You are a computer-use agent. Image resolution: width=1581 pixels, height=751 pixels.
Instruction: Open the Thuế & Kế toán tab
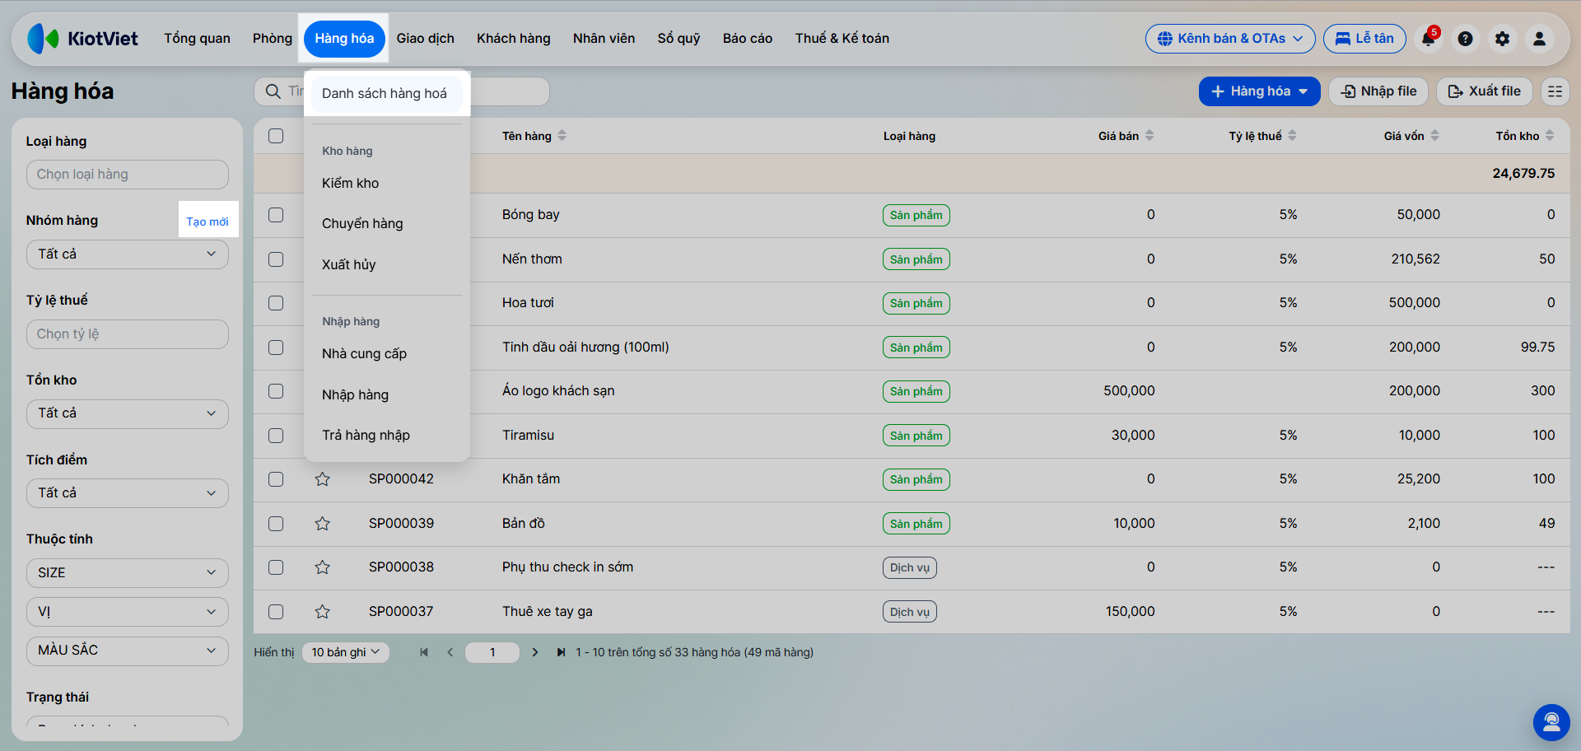pyautogui.click(x=842, y=39)
